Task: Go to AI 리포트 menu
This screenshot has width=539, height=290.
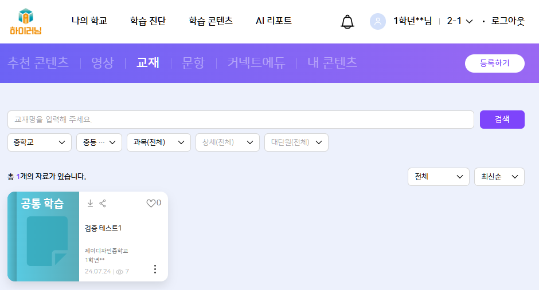Action: point(274,21)
